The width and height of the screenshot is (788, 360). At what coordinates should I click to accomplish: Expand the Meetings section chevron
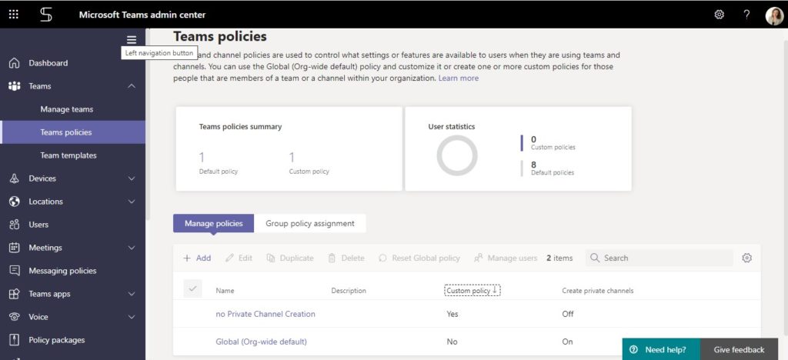tap(132, 248)
